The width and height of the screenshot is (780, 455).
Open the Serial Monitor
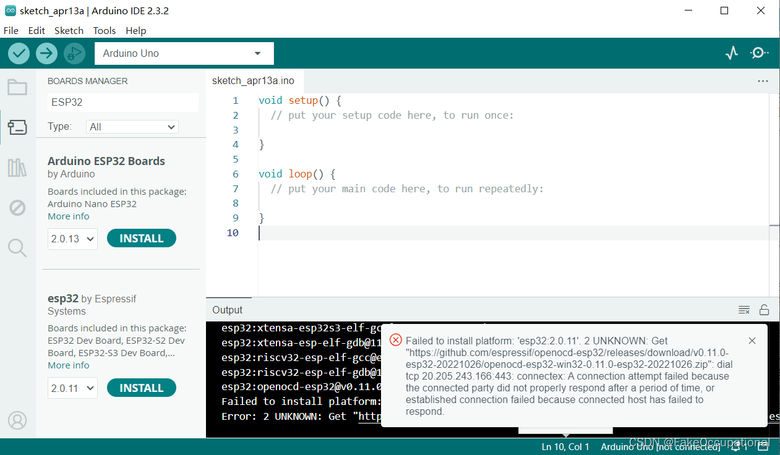pos(760,53)
